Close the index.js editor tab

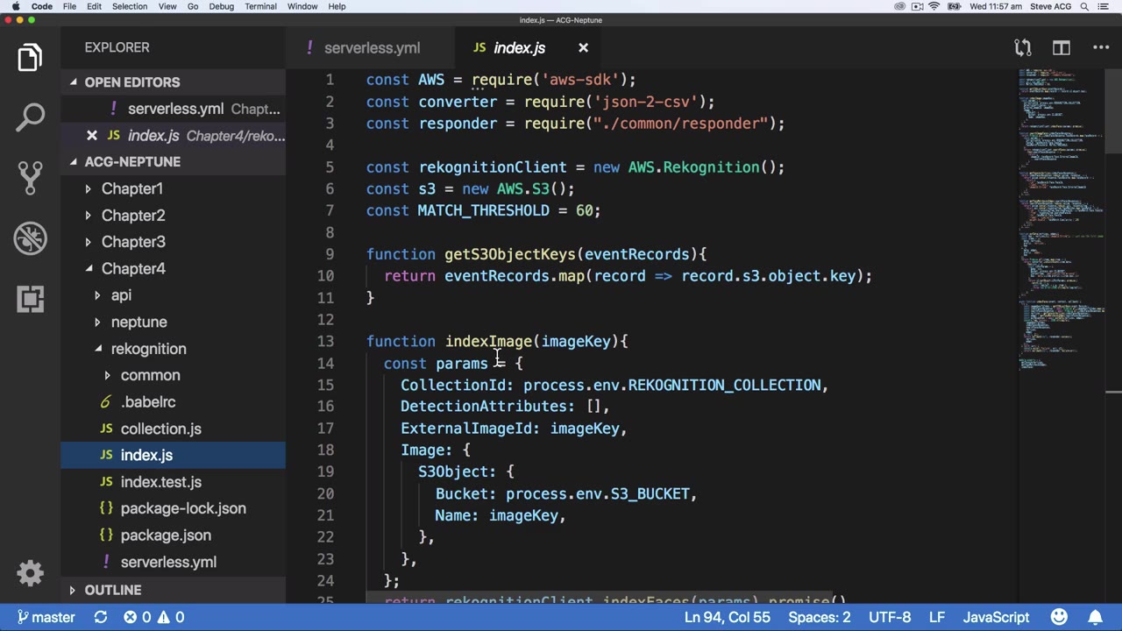click(x=583, y=48)
